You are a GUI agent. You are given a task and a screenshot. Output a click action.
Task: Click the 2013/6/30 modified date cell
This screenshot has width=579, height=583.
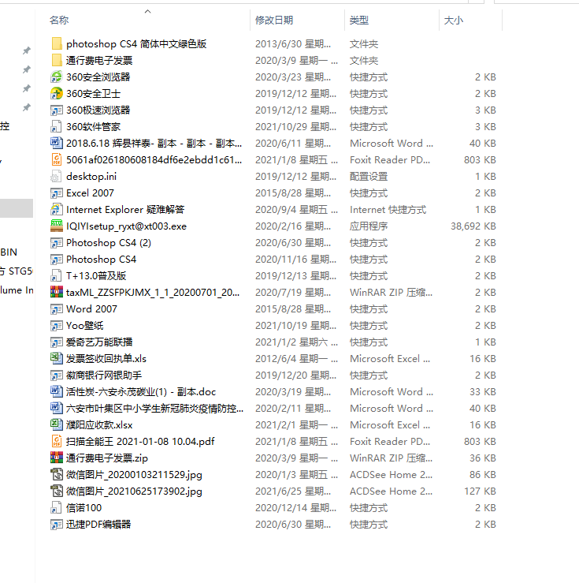click(x=293, y=44)
